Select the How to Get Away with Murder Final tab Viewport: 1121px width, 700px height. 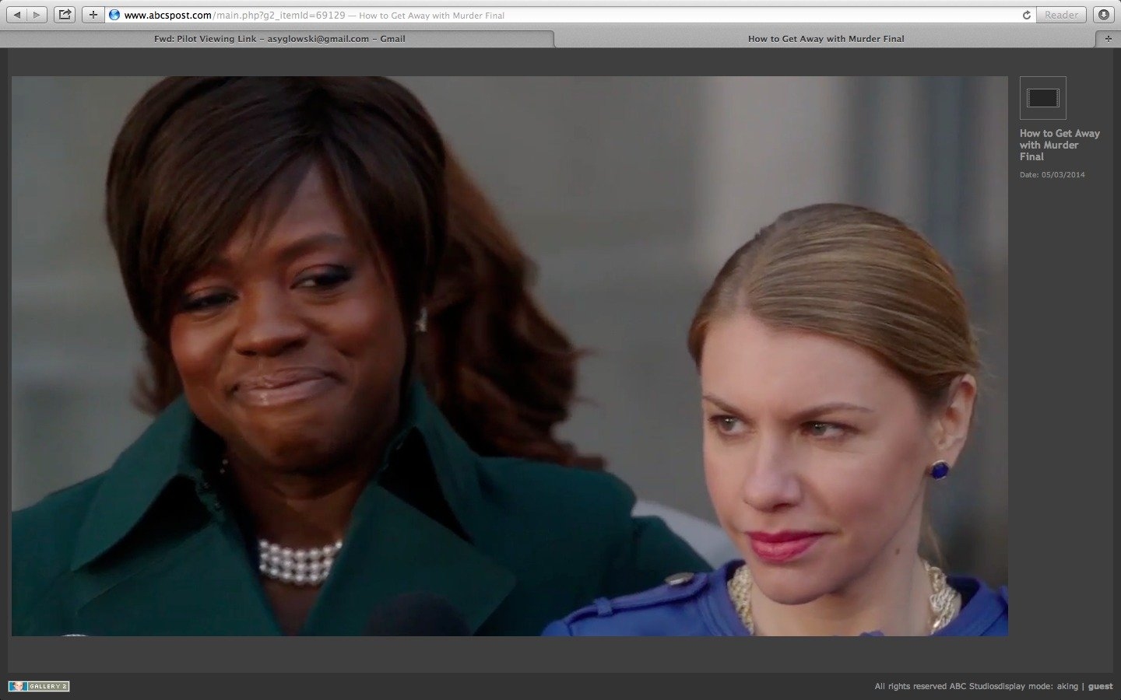click(x=826, y=38)
